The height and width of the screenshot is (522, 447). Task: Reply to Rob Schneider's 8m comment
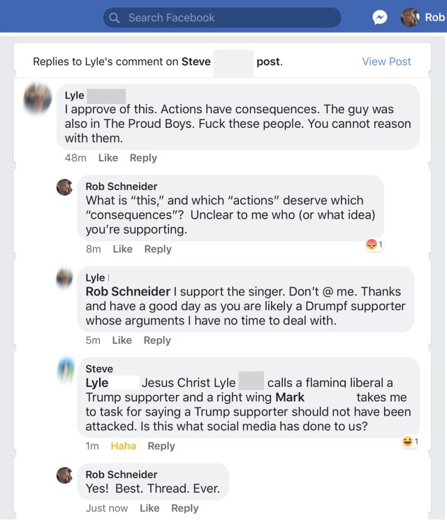tap(158, 249)
